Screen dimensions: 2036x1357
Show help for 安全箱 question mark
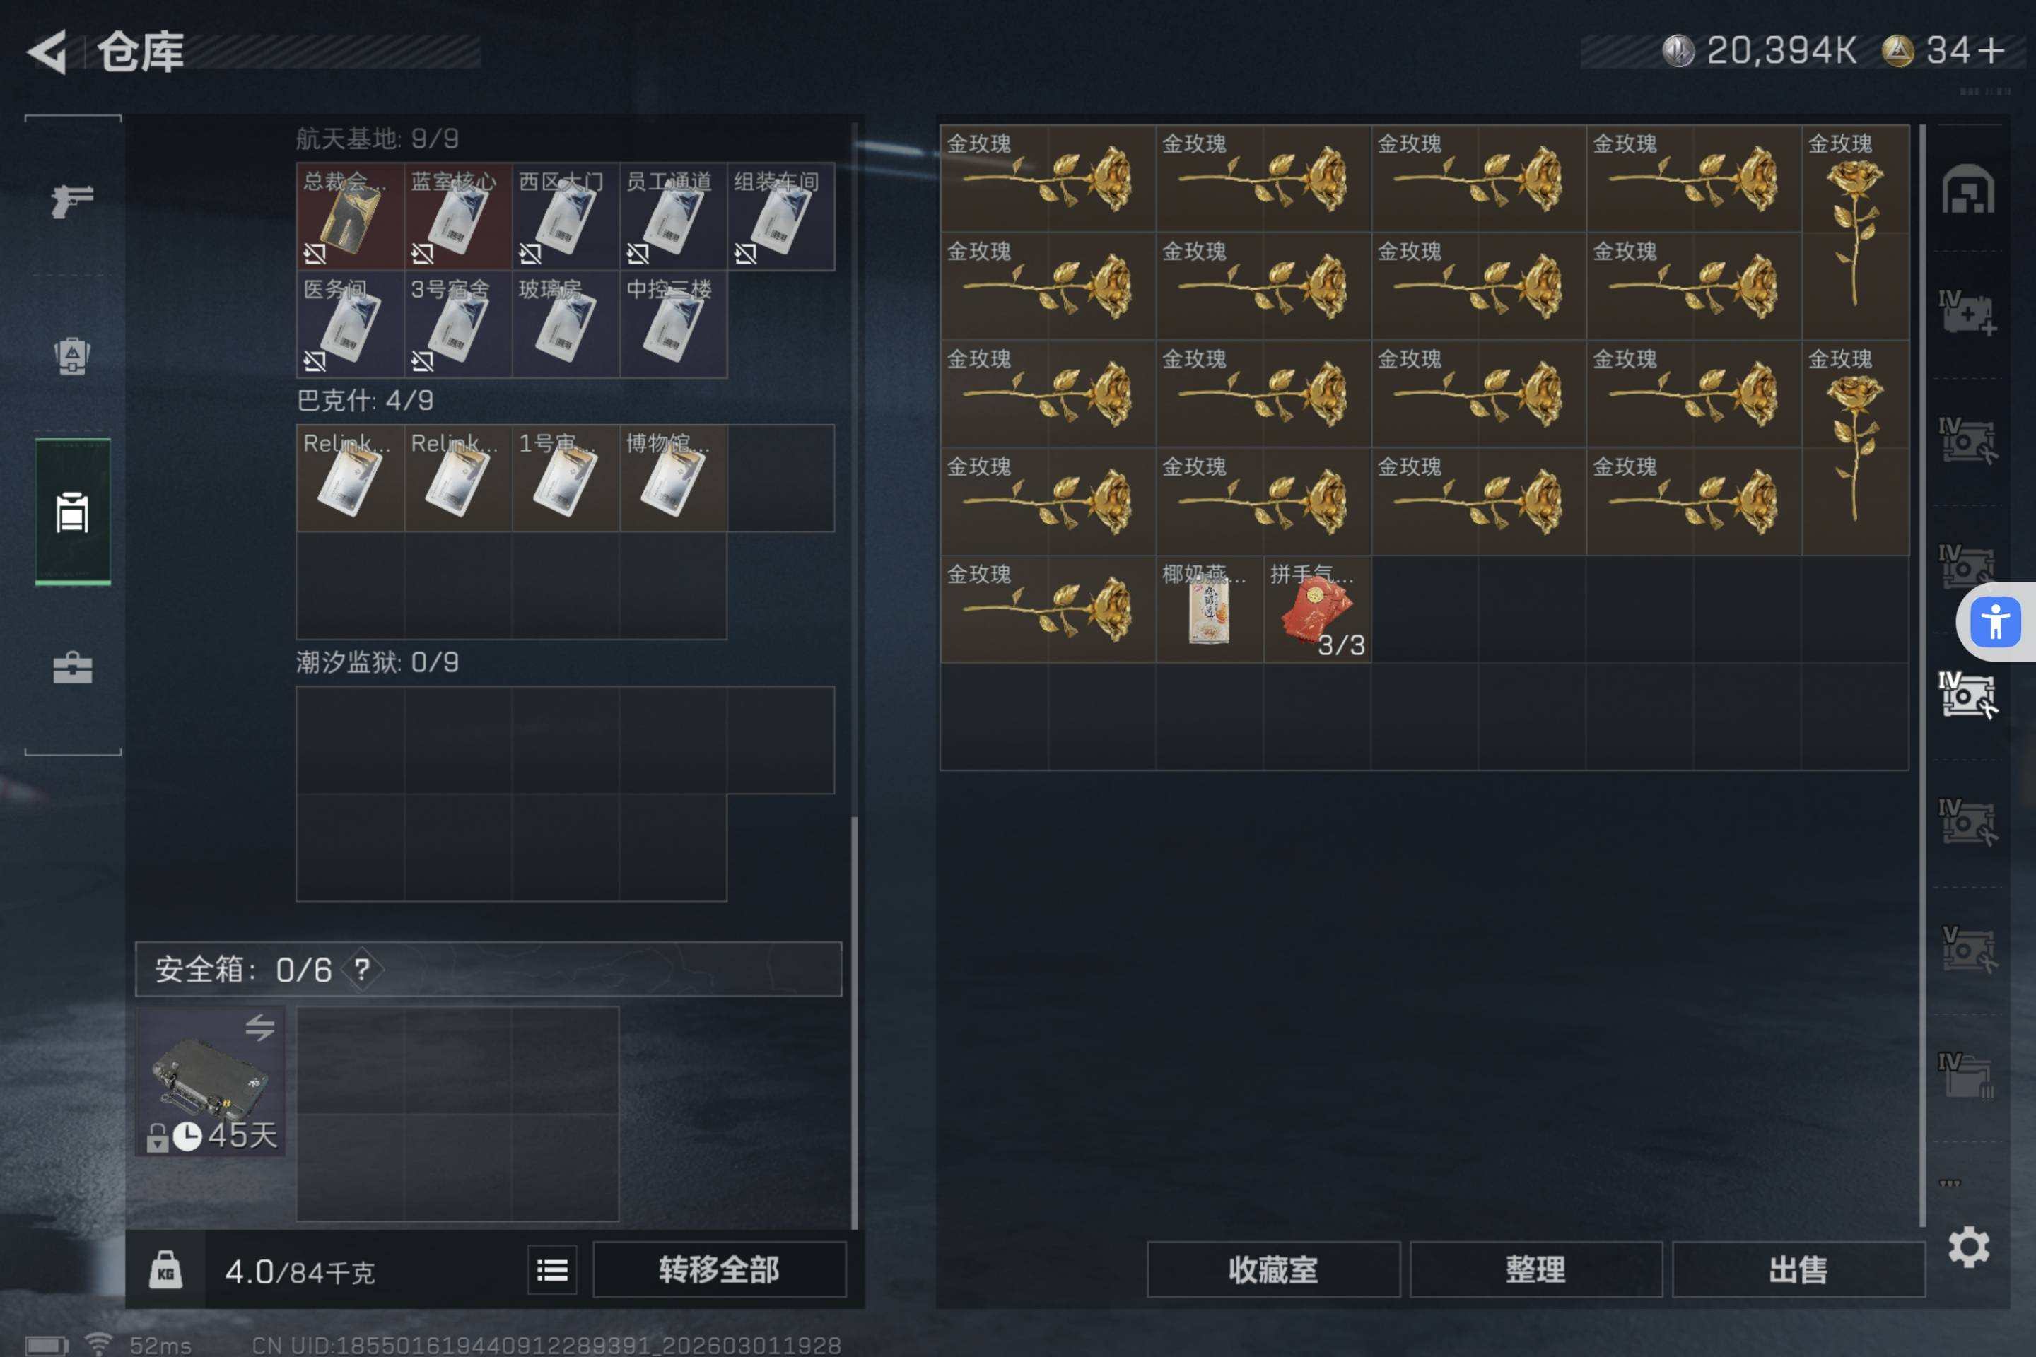tap(362, 969)
